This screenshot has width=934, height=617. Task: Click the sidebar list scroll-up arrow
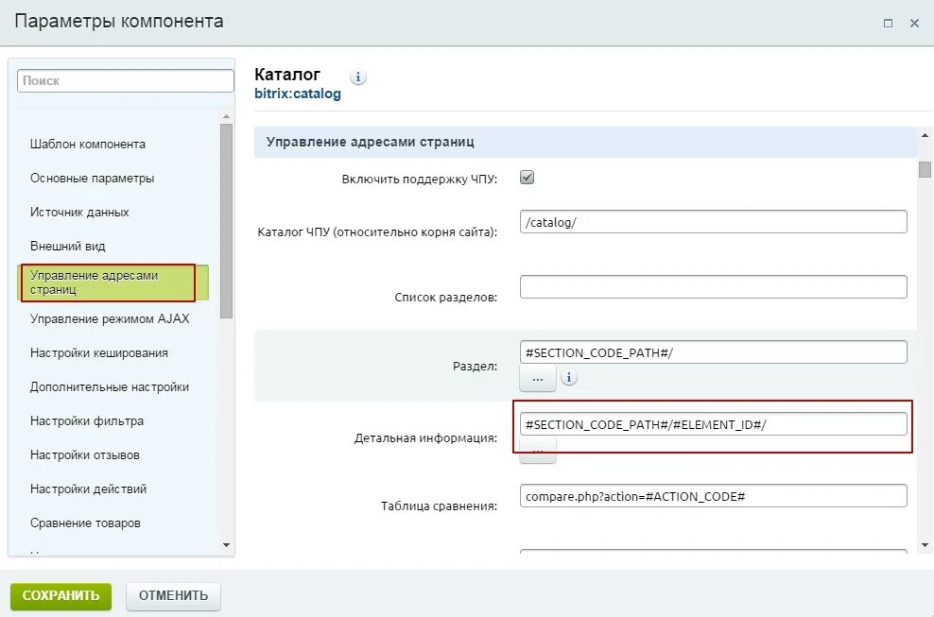pyautogui.click(x=226, y=117)
